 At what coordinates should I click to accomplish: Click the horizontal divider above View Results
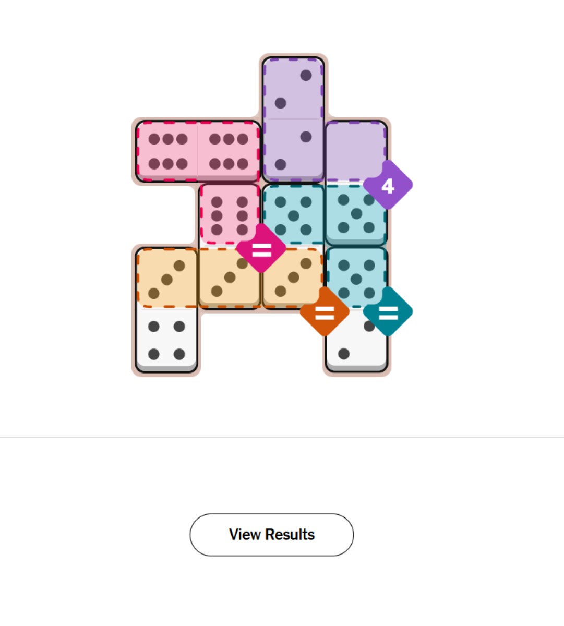[x=282, y=437]
